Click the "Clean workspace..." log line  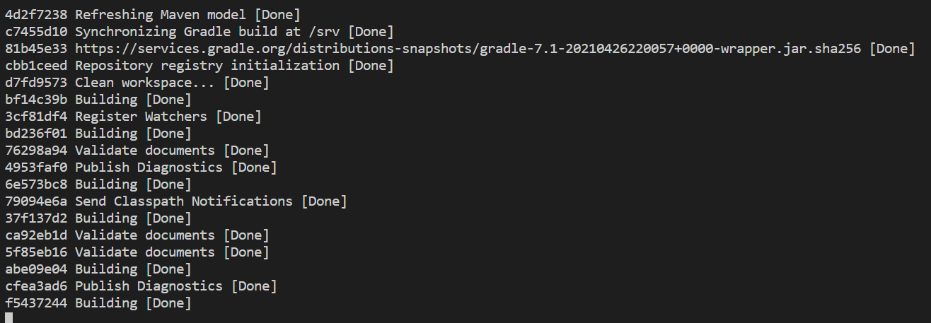[x=145, y=83]
